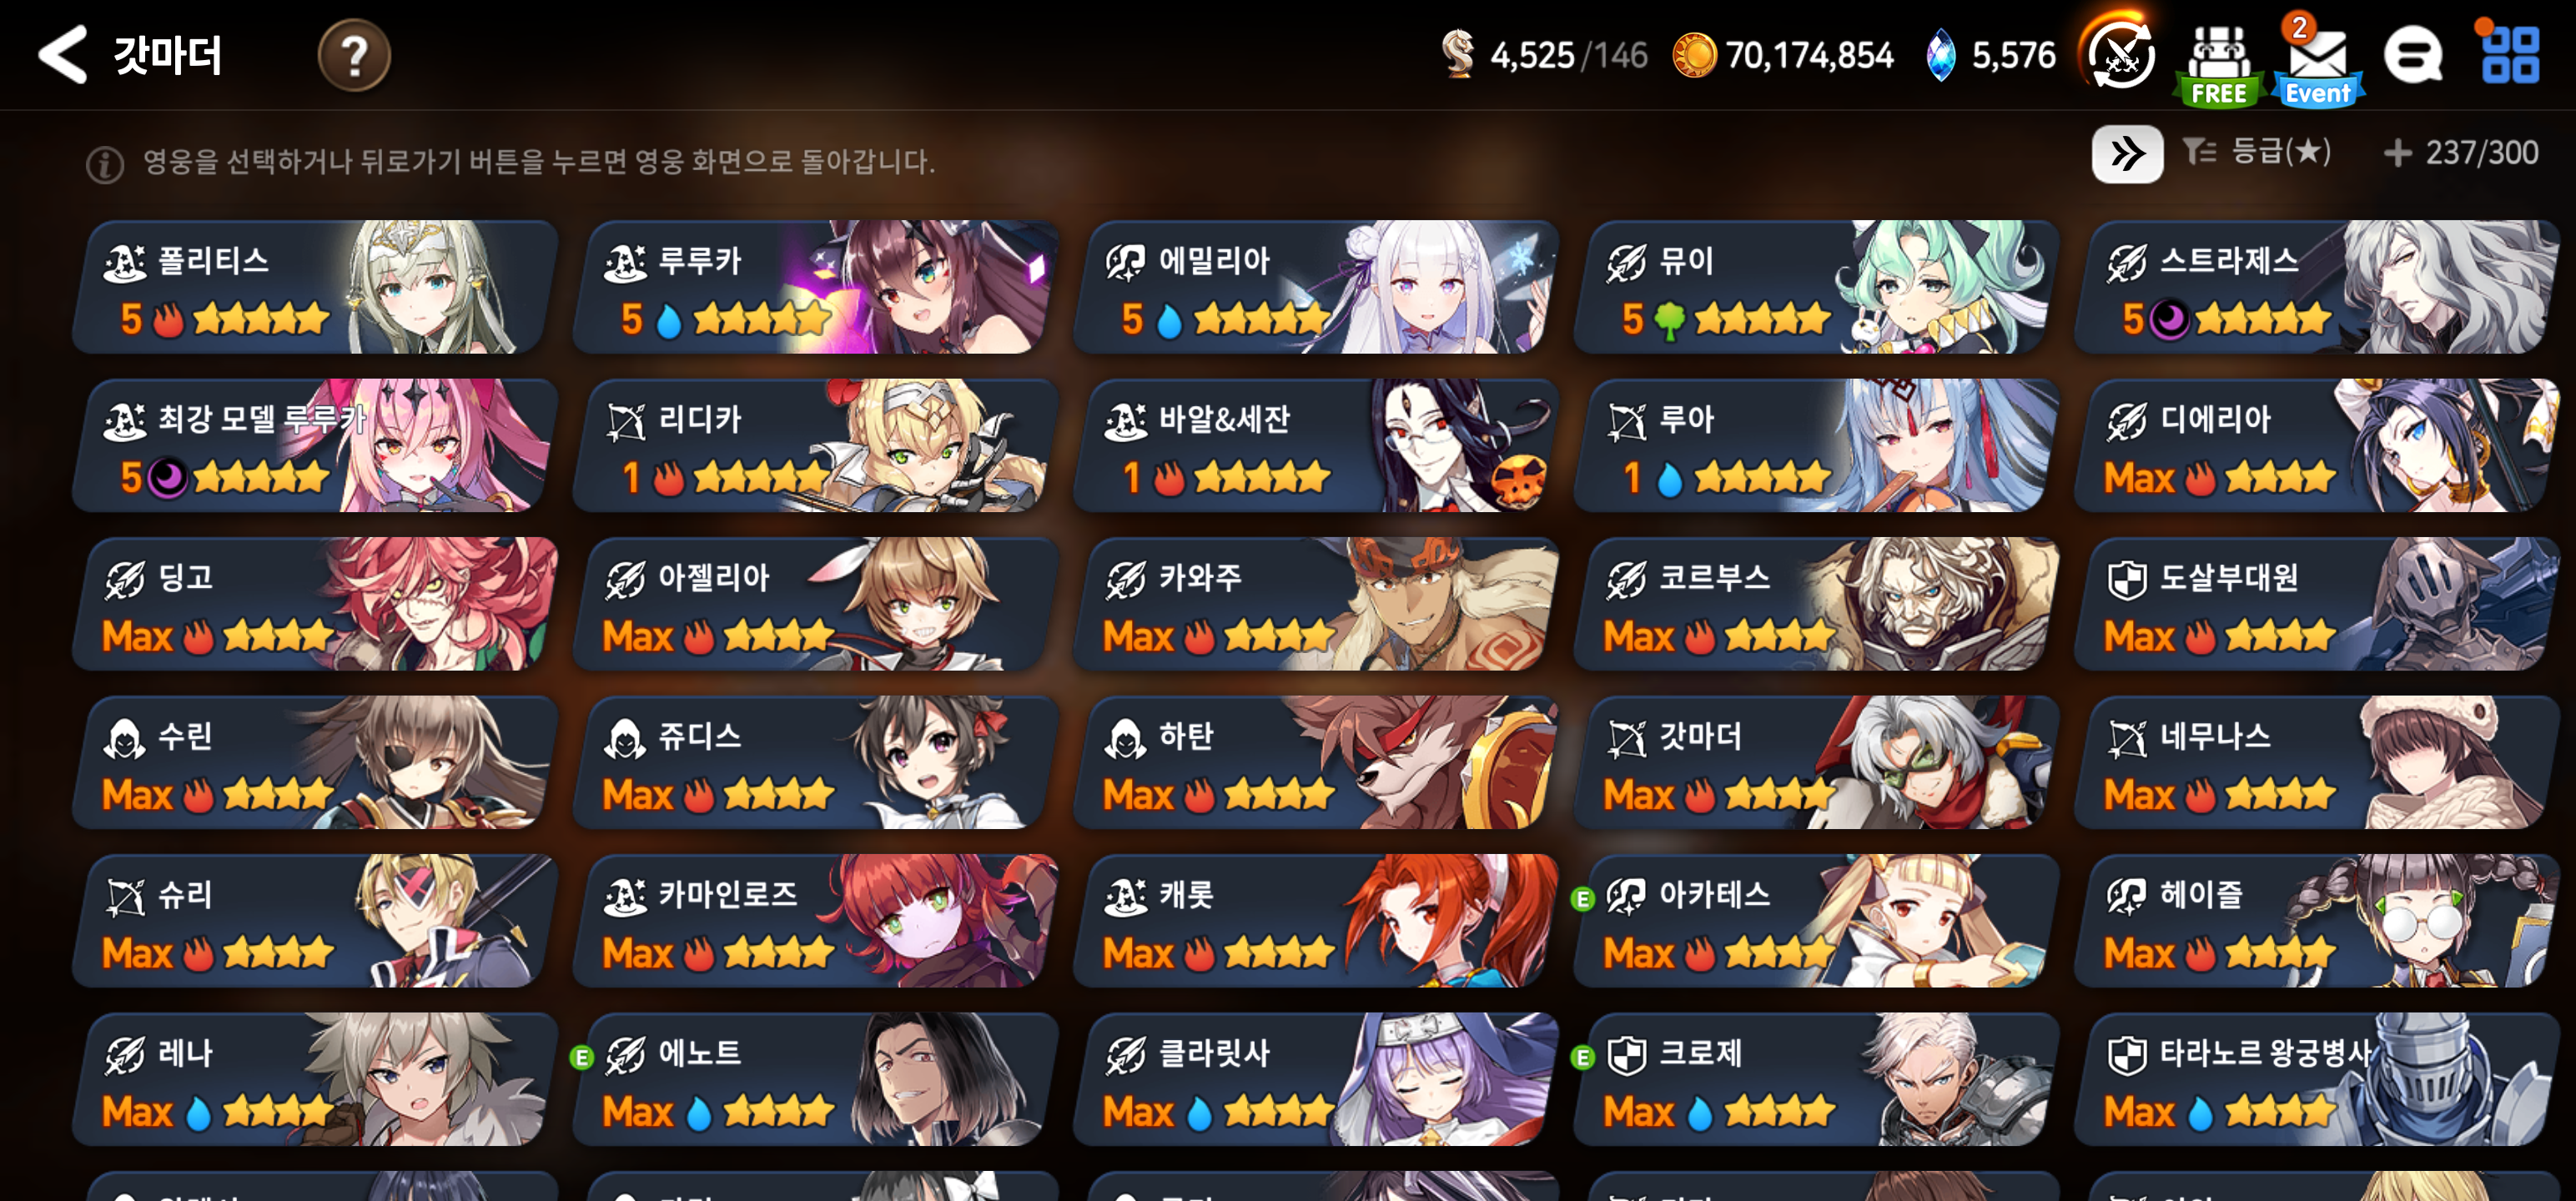Tap the blue skystone crystal icon
The image size is (2576, 1201).
[1941, 55]
